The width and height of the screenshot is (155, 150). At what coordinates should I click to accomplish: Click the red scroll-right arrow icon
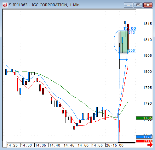tap(150, 145)
